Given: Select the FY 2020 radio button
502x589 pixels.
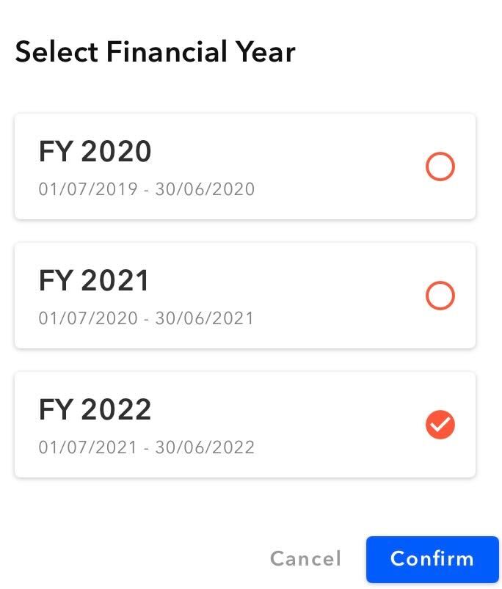Looking at the screenshot, I should pyautogui.click(x=440, y=167).
